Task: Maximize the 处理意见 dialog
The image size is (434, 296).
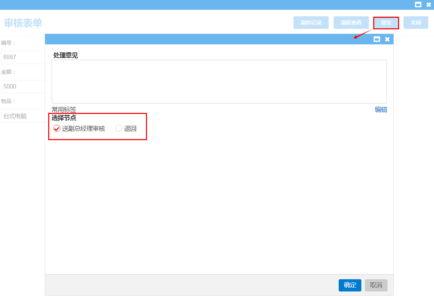Action: 377,39
